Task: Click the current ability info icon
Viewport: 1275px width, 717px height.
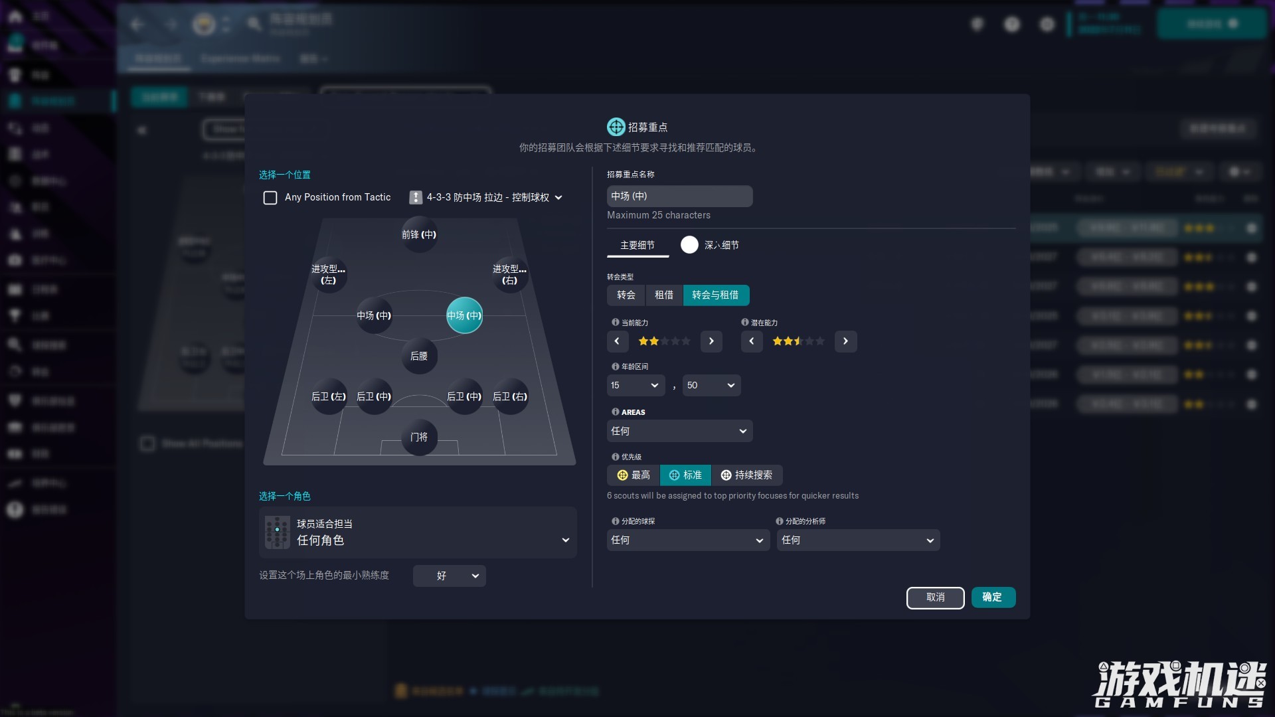Action: (x=615, y=323)
